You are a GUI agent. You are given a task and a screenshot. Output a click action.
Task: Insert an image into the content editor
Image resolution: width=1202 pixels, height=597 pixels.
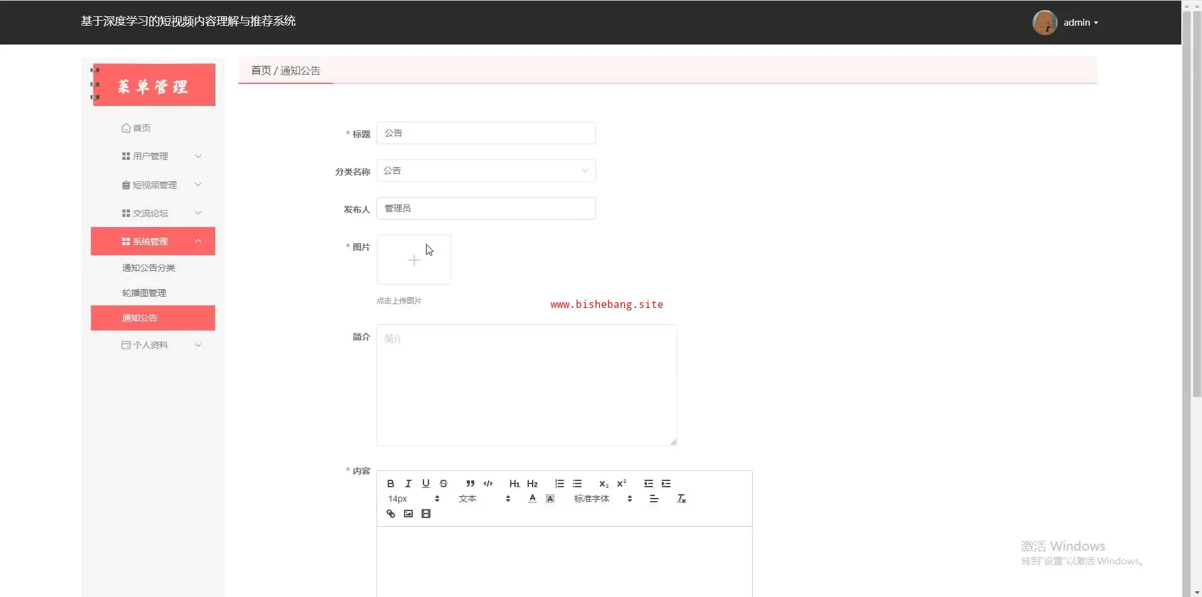click(x=408, y=514)
